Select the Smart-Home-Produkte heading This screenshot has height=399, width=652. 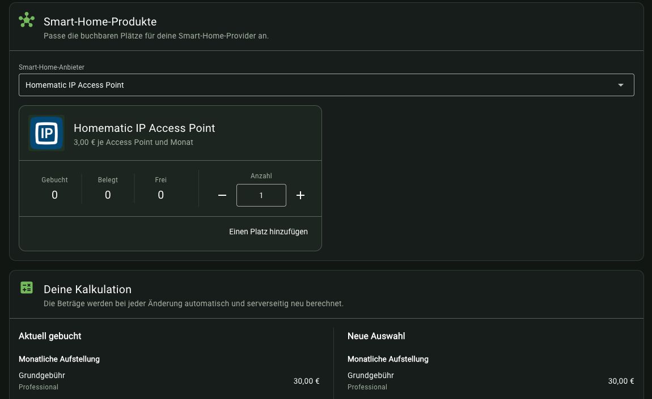[x=100, y=22]
